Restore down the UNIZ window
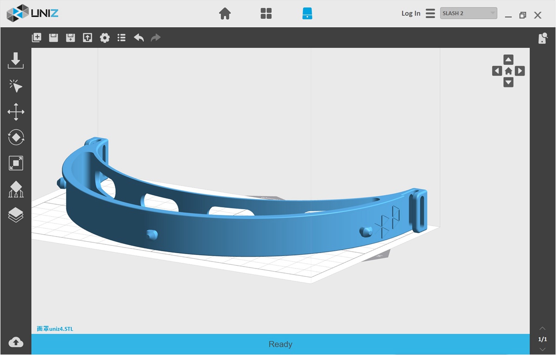Image resolution: width=556 pixels, height=355 pixels. tap(523, 15)
